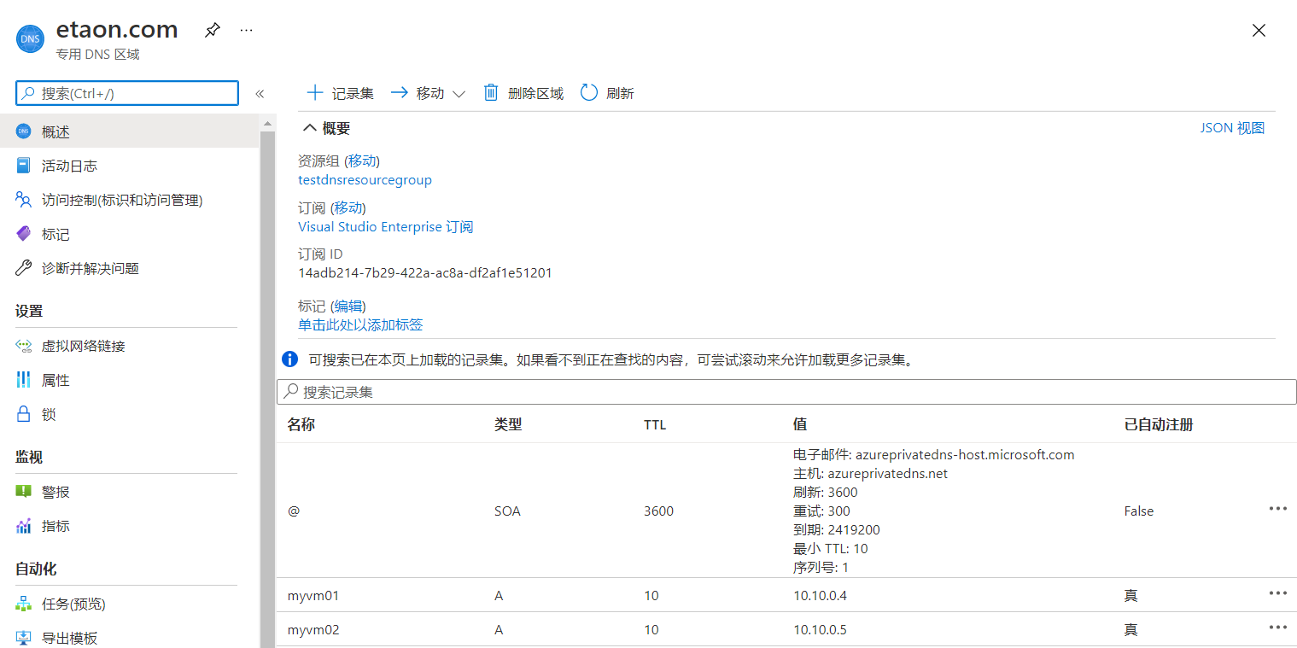Open 访问控制(标识和访问管理)
Viewport: 1297px width, 648px height.
click(x=129, y=200)
